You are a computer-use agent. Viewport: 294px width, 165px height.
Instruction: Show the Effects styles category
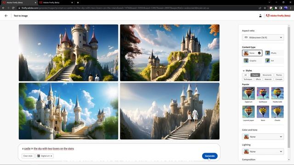click(x=258, y=79)
